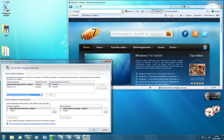Viewport: 224px width, 140px height.
Task: Click the Traducir button on Google toolbar
Action: point(156,11)
